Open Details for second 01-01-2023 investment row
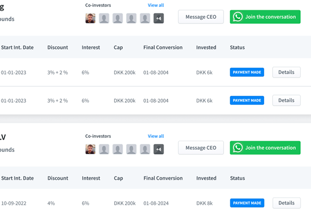 tap(286, 100)
